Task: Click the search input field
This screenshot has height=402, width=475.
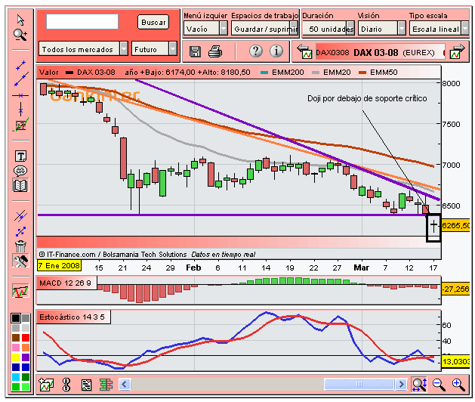Action: click(x=82, y=21)
